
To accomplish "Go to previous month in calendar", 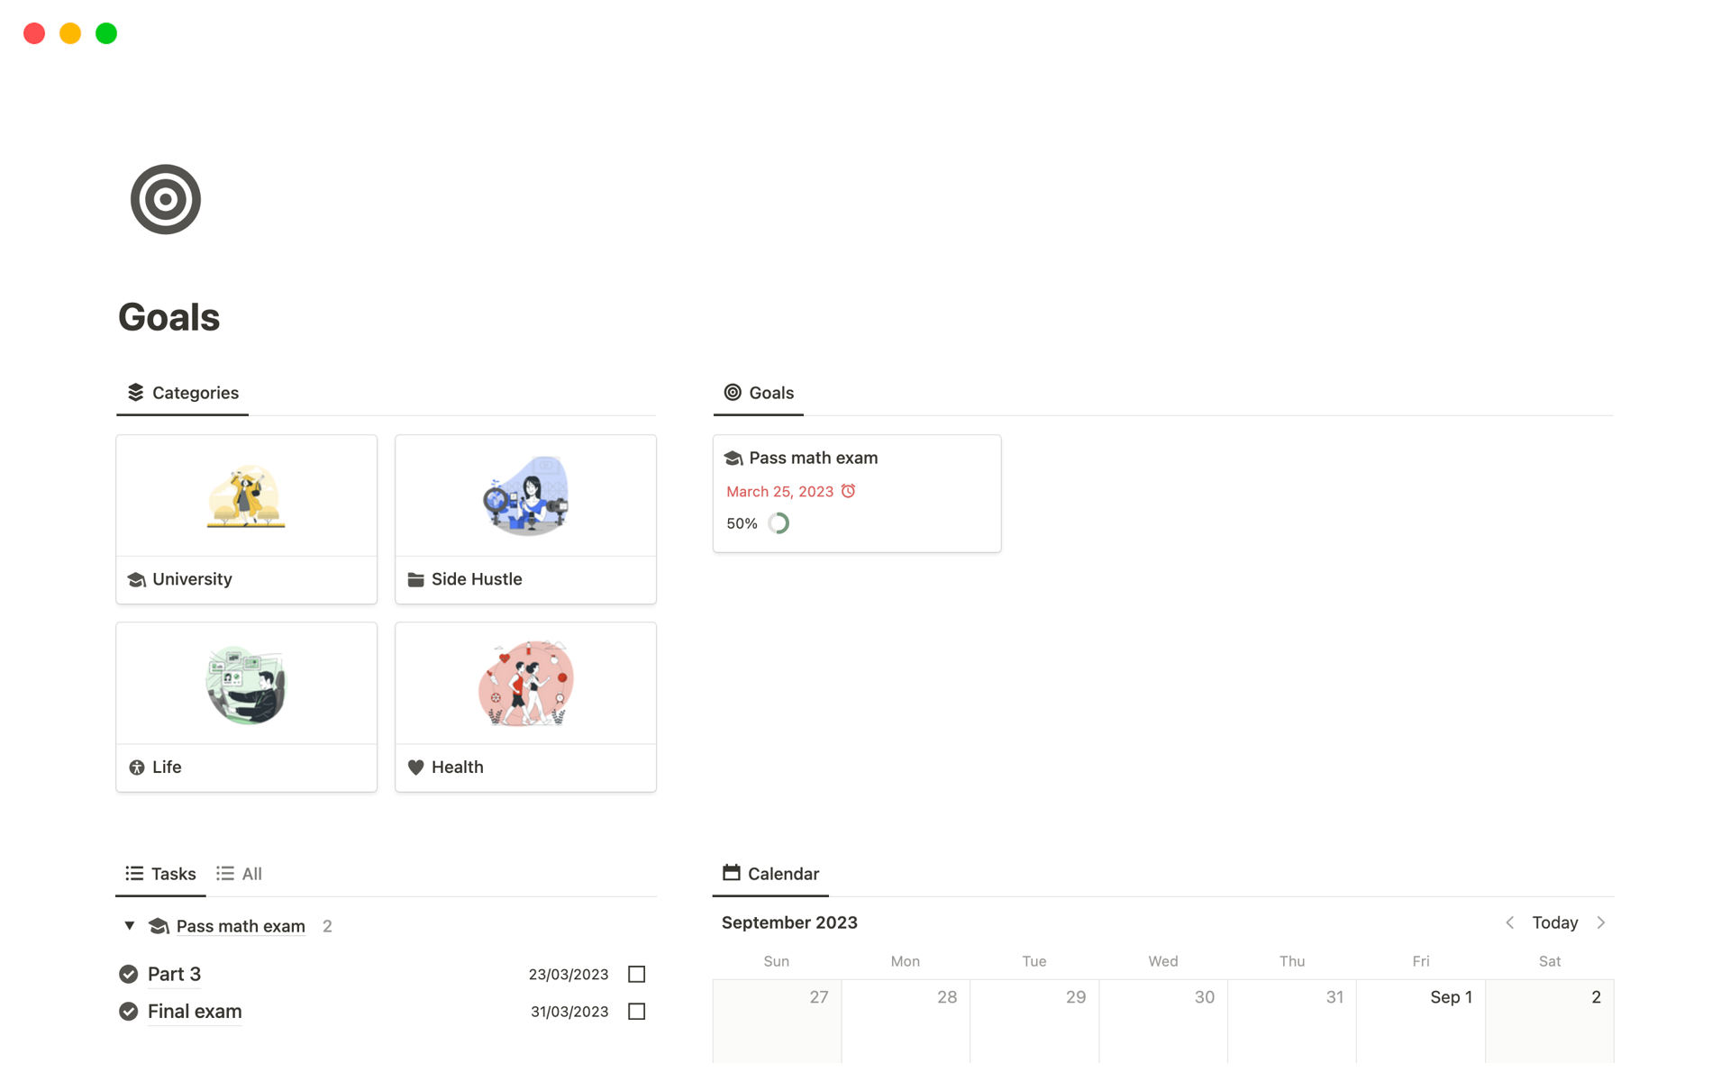I will [x=1510, y=922].
